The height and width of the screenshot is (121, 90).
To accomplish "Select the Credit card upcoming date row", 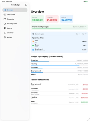I will coord(59,50).
